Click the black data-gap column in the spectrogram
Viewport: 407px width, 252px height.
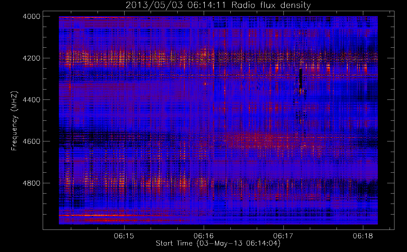[x=300, y=78]
